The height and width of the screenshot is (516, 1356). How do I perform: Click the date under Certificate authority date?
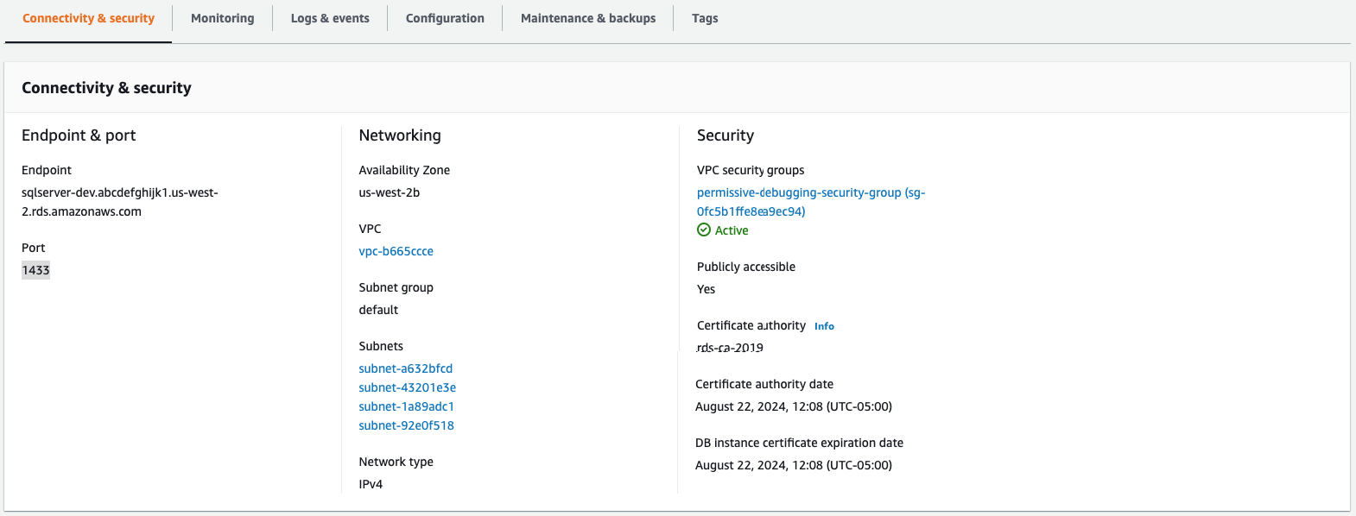tap(794, 406)
